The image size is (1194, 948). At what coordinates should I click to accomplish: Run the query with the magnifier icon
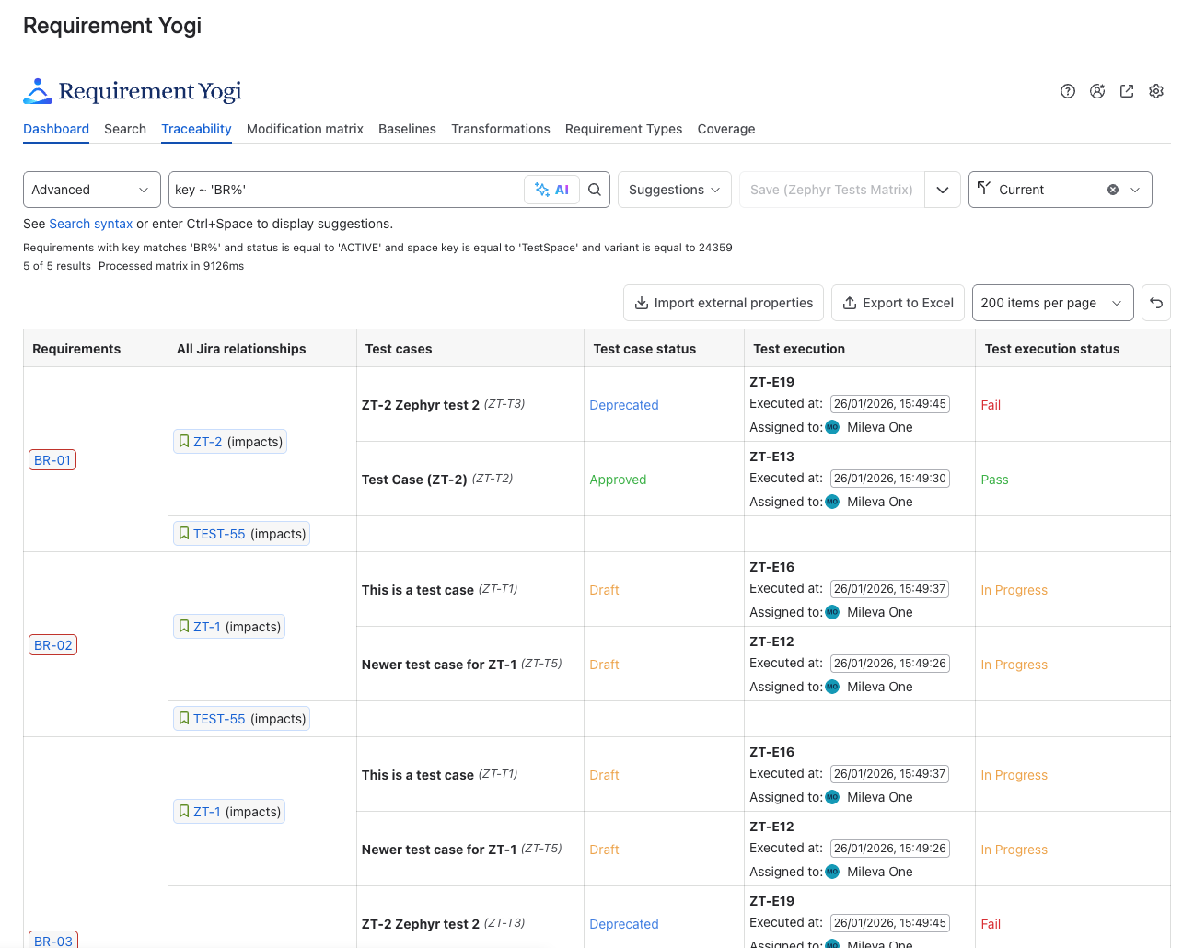[595, 190]
